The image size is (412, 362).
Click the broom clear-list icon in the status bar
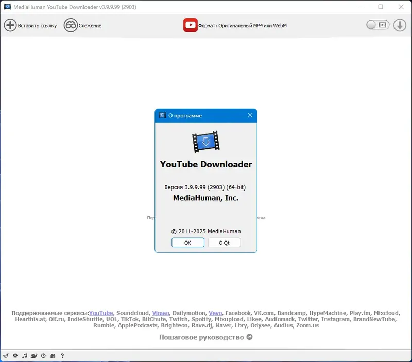point(6,356)
